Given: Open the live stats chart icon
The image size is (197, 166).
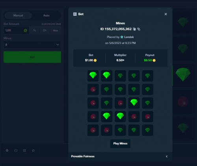Looking at the screenshot, I should coord(24,150).
